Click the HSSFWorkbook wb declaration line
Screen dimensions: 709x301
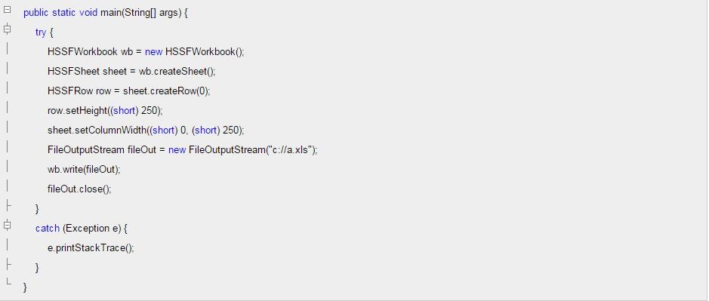click(146, 52)
